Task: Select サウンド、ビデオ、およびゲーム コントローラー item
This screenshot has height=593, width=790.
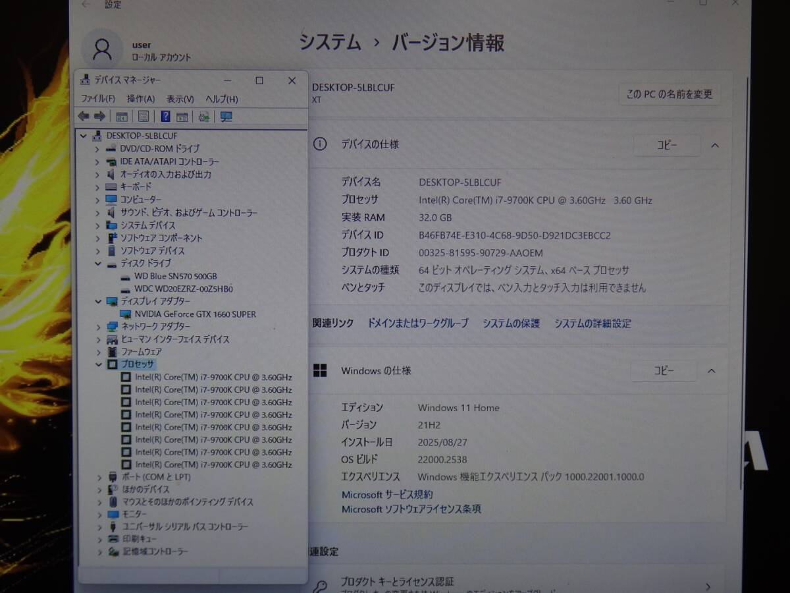Action: click(189, 213)
